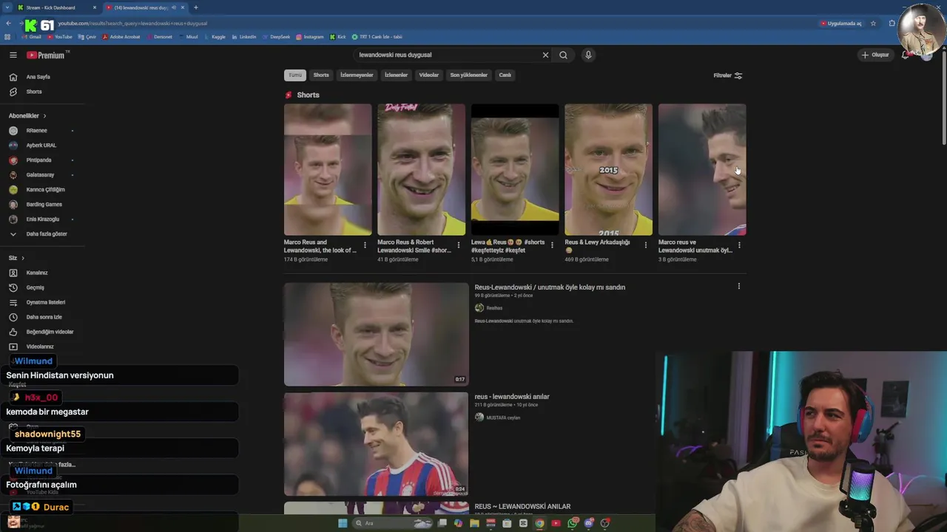Select the Videolar filter chip
Viewport: 947px width, 532px height.
coord(428,75)
